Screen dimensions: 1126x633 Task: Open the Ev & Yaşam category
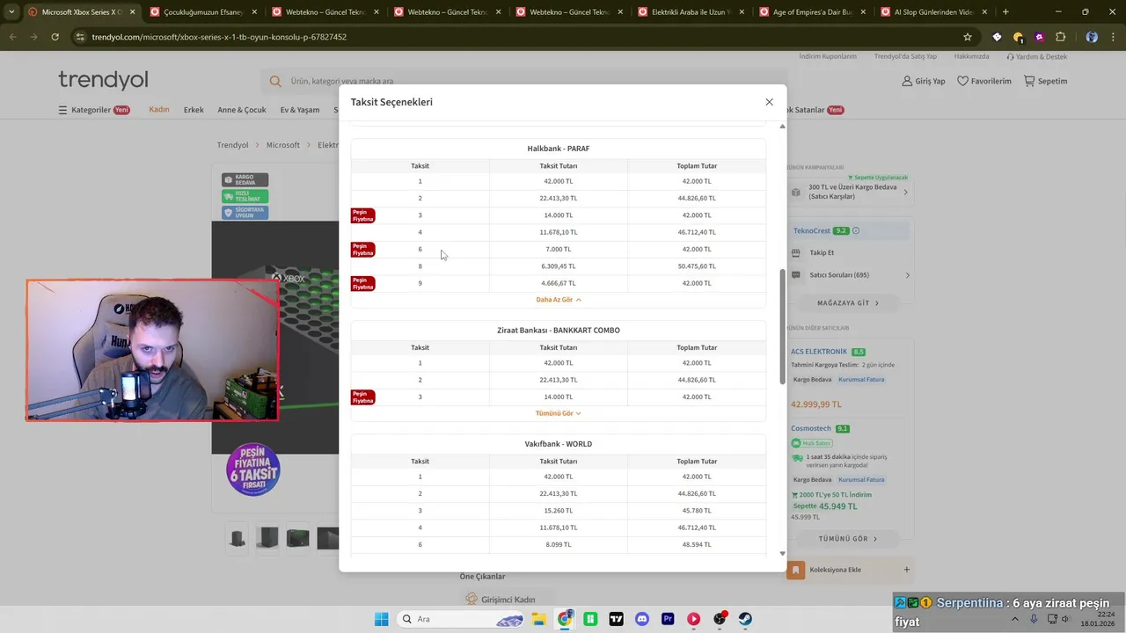[x=300, y=110]
